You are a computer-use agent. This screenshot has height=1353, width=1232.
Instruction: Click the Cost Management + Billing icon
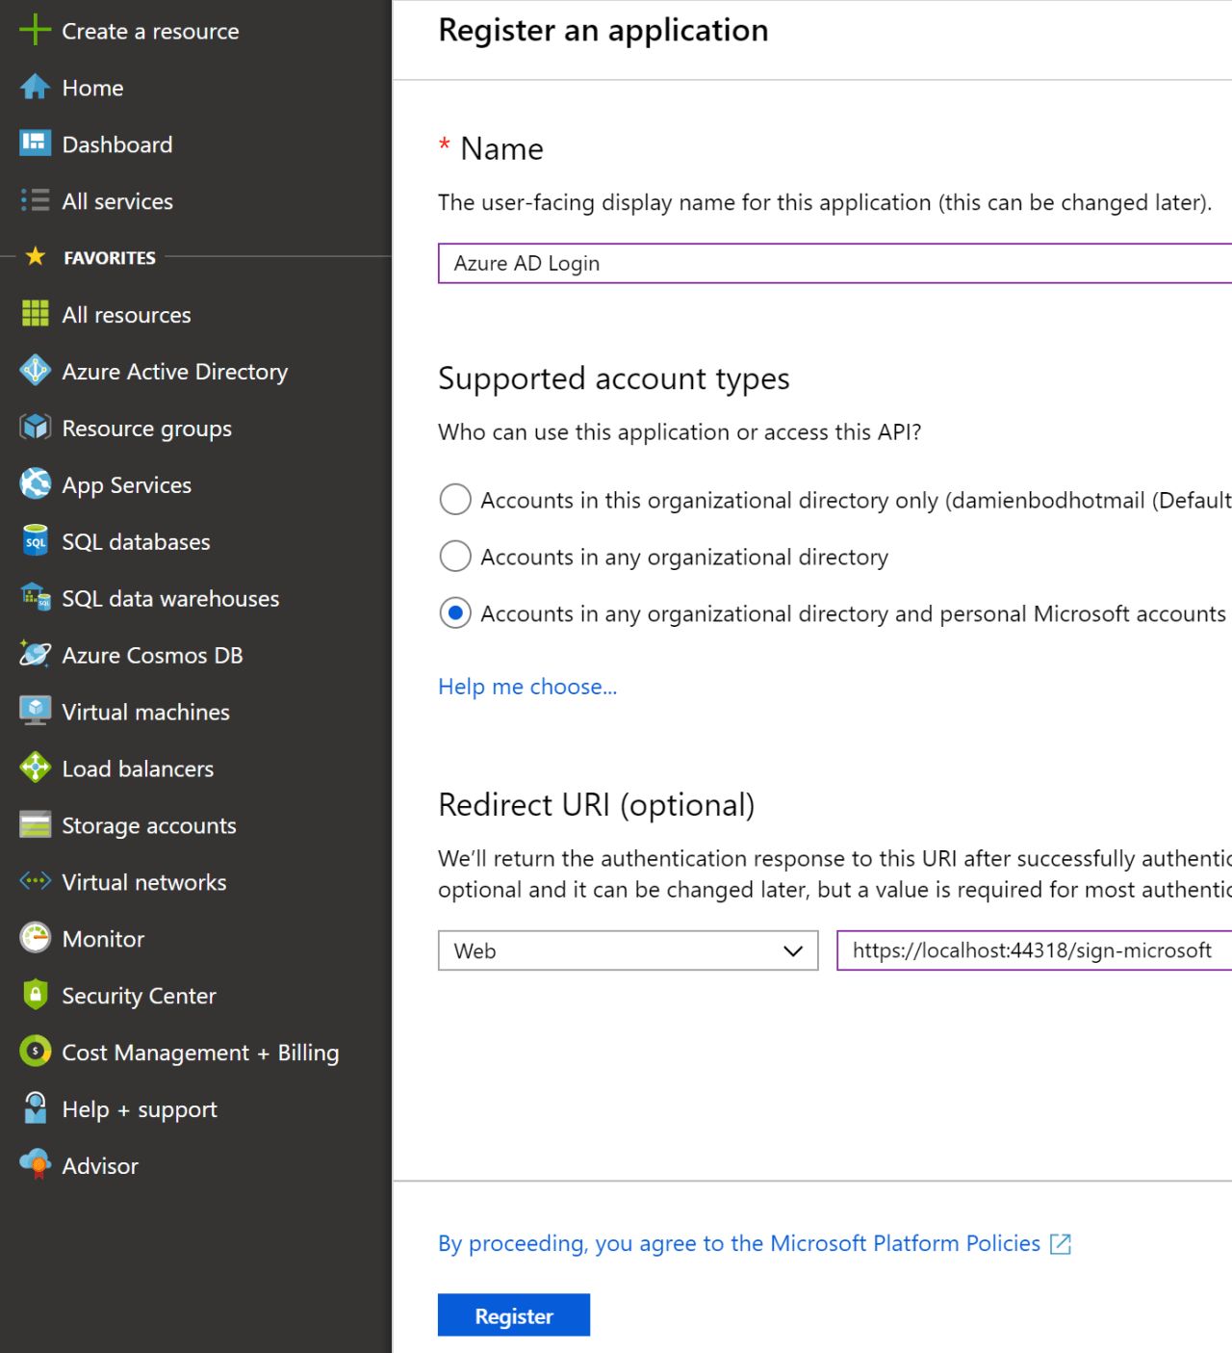click(35, 1052)
